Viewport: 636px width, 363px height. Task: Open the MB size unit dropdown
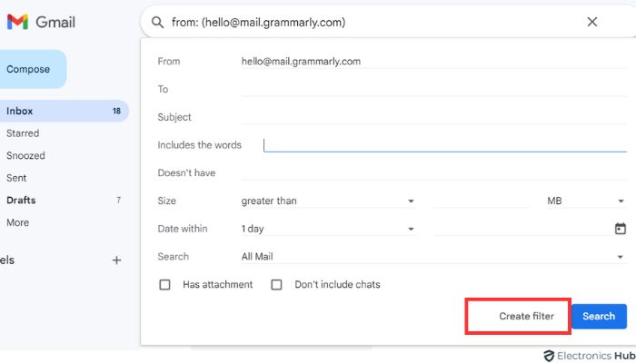(586, 201)
